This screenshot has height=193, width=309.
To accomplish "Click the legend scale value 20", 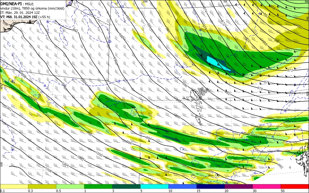I will 226,191.
